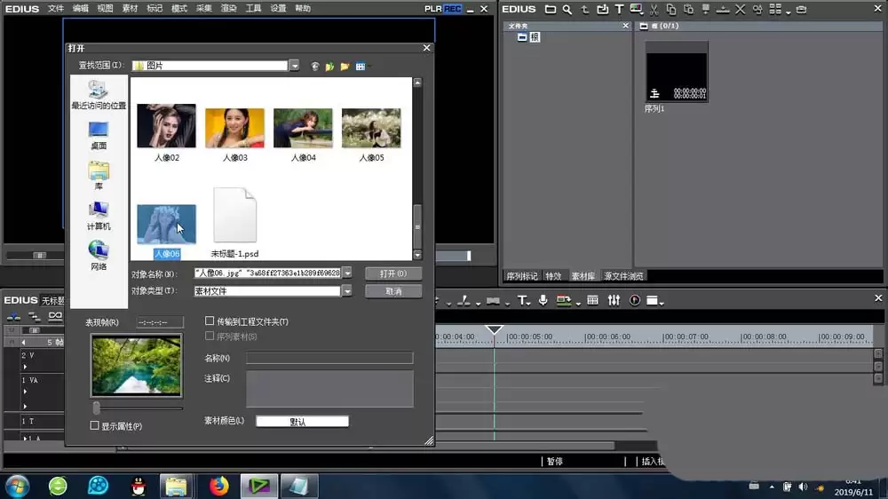
Task: Click the scissors cut icon in bin toolbar
Action: pyautogui.click(x=654, y=10)
